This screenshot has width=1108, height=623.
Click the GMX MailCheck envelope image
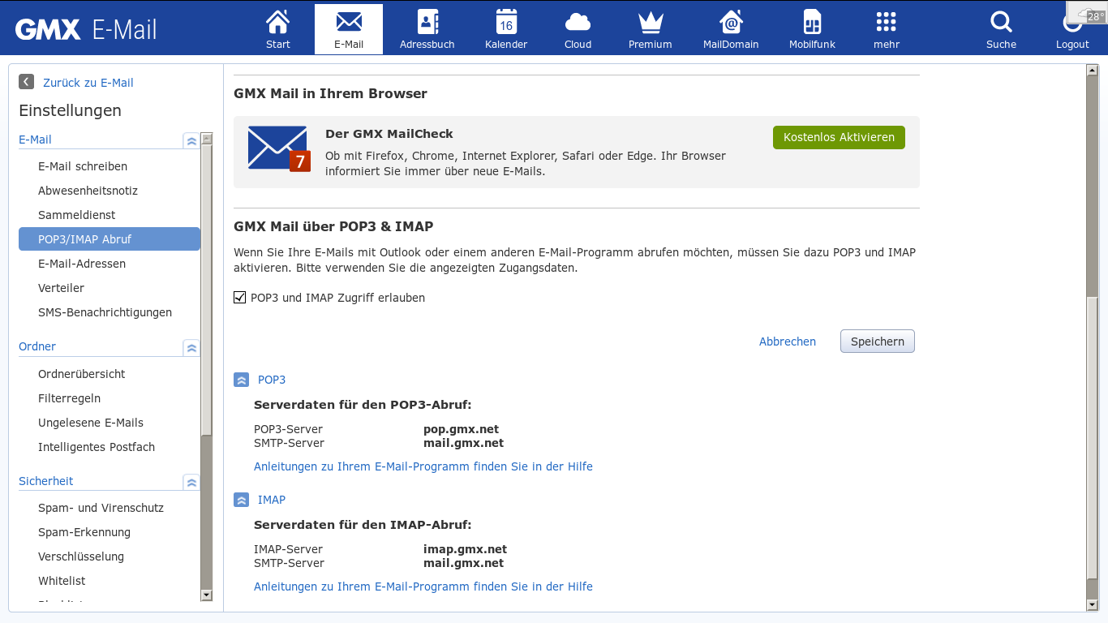(x=279, y=148)
